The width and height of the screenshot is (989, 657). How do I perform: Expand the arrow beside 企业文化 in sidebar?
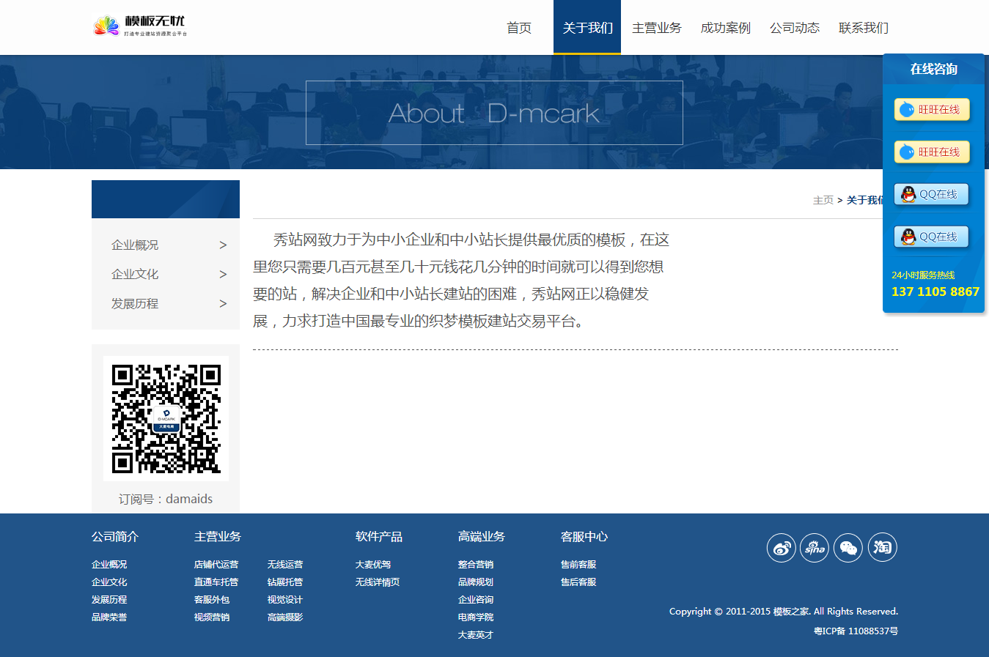(223, 275)
